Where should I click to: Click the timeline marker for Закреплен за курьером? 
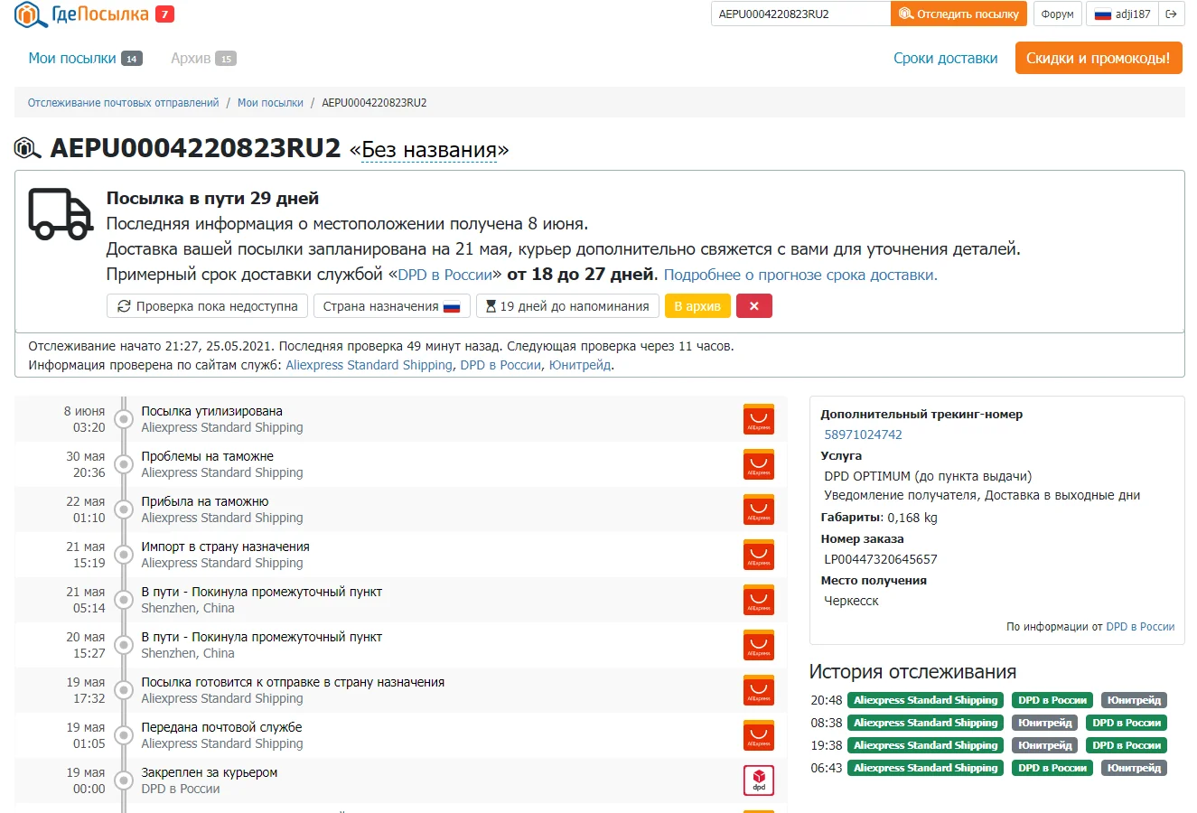124,780
